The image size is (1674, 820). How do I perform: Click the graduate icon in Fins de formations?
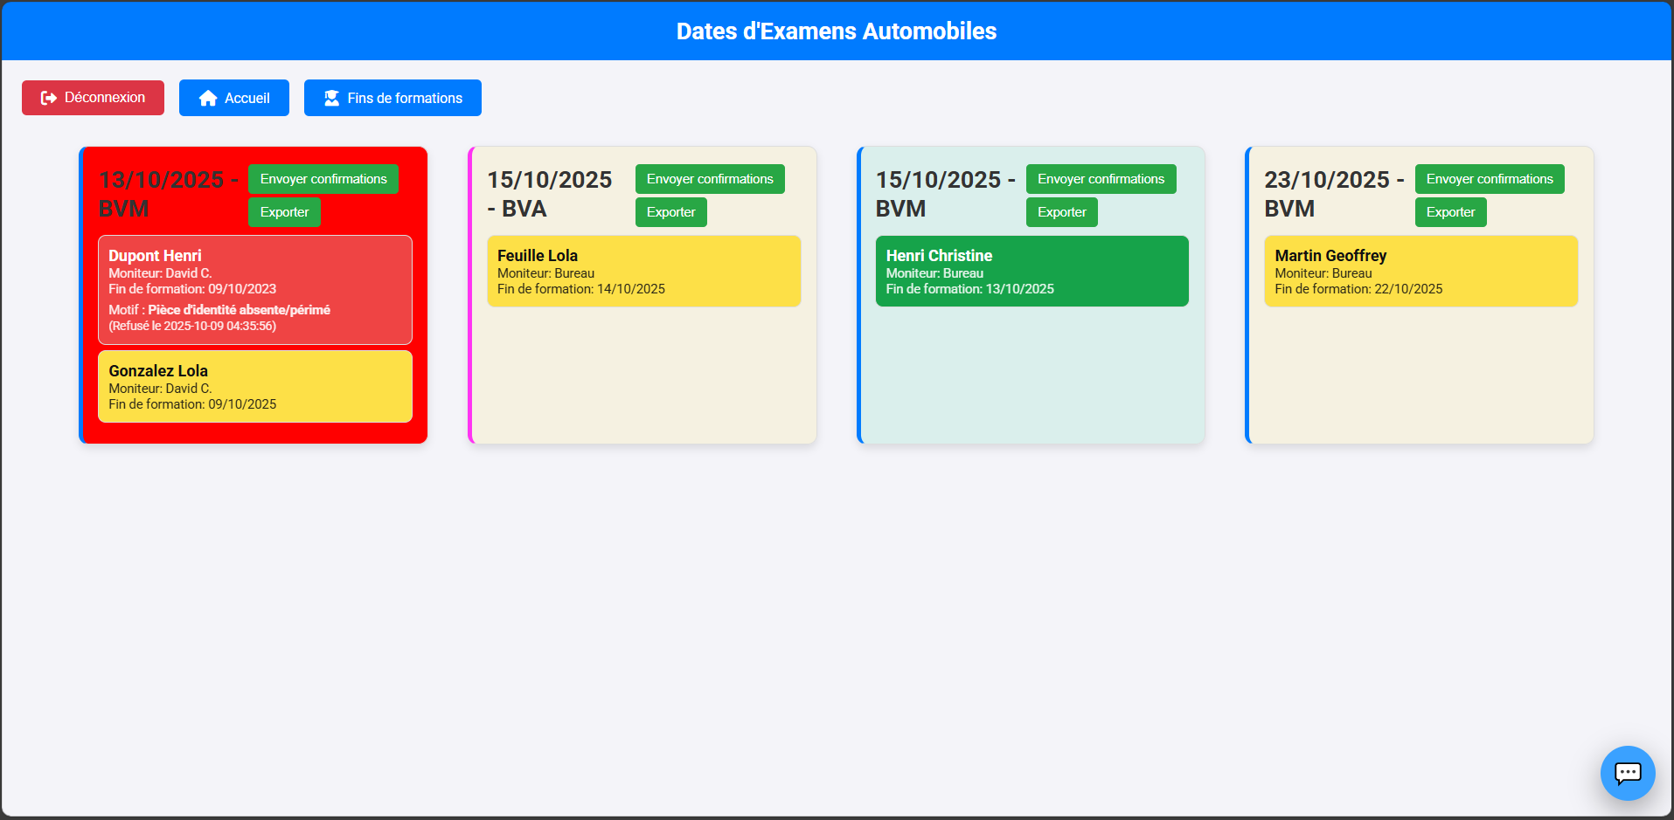click(332, 98)
